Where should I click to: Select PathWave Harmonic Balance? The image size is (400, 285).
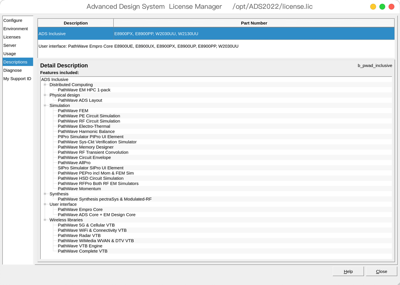click(x=86, y=131)
